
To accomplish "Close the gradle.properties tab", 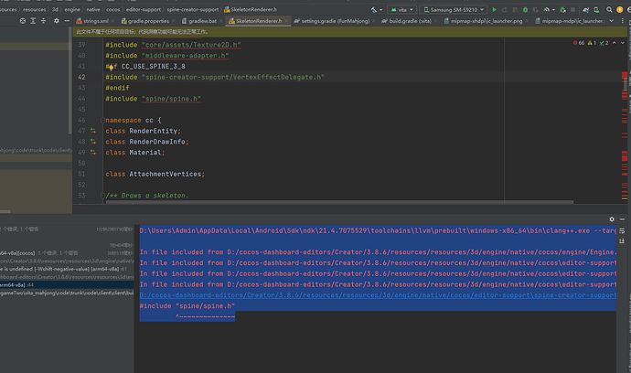I will click(174, 21).
